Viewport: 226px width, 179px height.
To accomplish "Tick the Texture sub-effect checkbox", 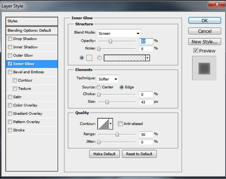I will [x=15, y=89].
